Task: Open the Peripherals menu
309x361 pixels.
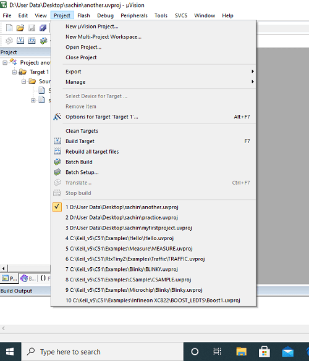Action: (134, 15)
